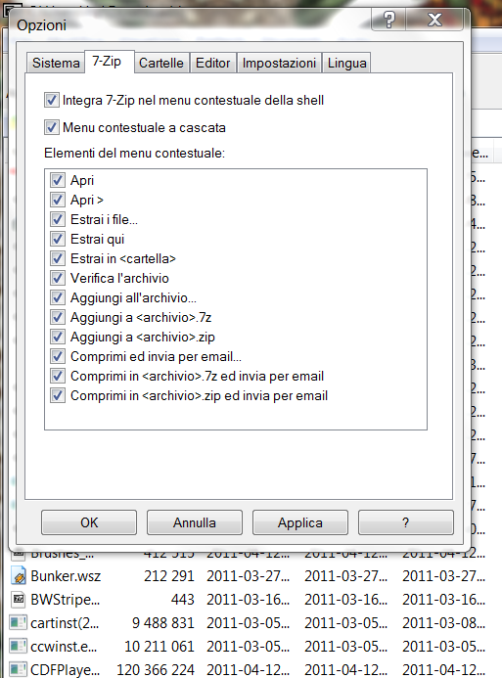Switch to the Sistema tab
Screen dimensions: 502x678
(x=56, y=64)
